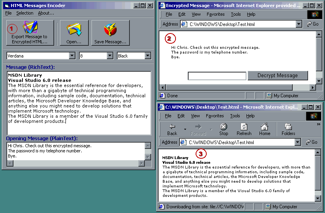Open Help menu in Encrypted Message window
Screen dimensions: 325x213
coord(251,14)
